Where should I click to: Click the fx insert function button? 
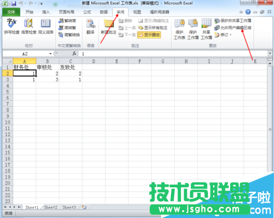(75, 54)
